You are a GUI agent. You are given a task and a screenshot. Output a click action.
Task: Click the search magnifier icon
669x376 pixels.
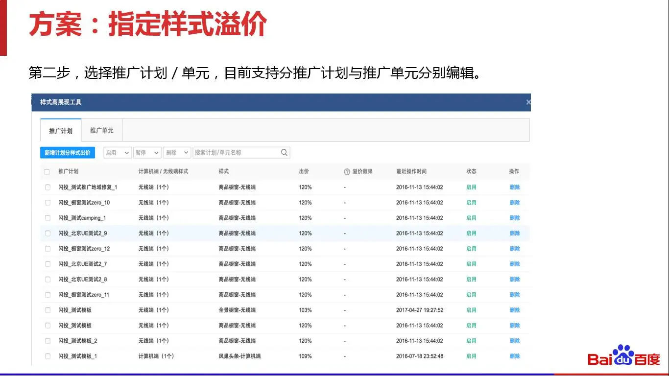pos(284,153)
